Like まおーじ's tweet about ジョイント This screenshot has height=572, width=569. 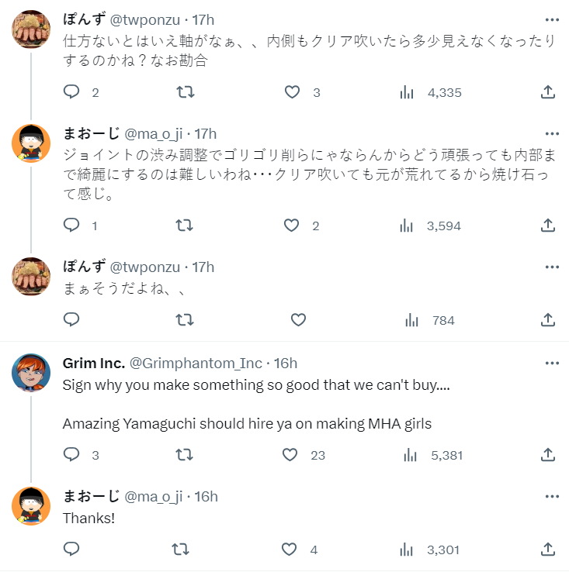click(x=292, y=226)
